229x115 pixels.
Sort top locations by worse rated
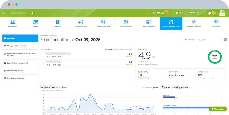pos(128,49)
